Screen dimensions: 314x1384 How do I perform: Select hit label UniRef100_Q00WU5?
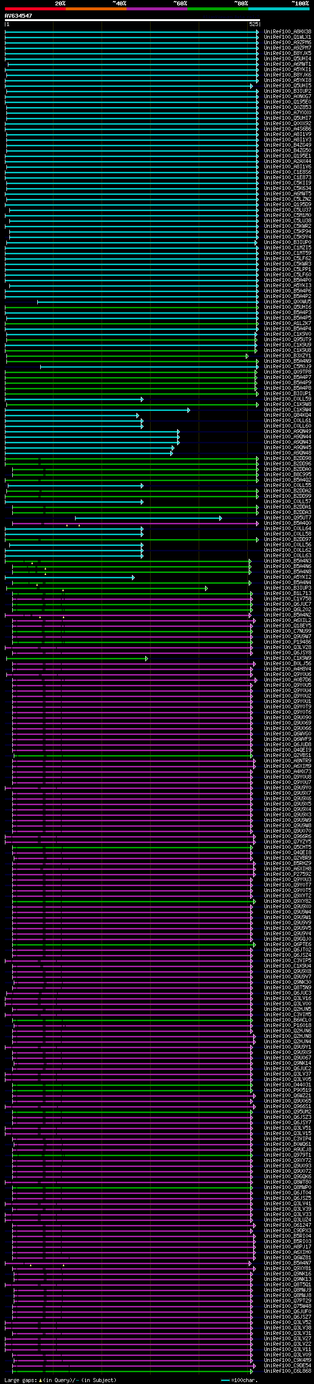pos(288,302)
